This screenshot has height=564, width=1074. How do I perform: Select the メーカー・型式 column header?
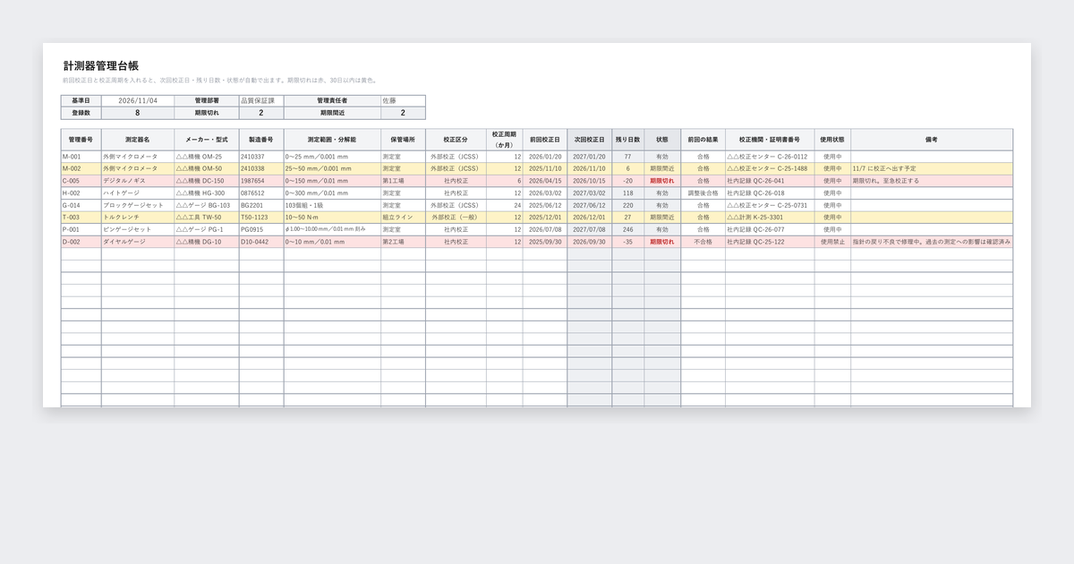click(x=207, y=140)
